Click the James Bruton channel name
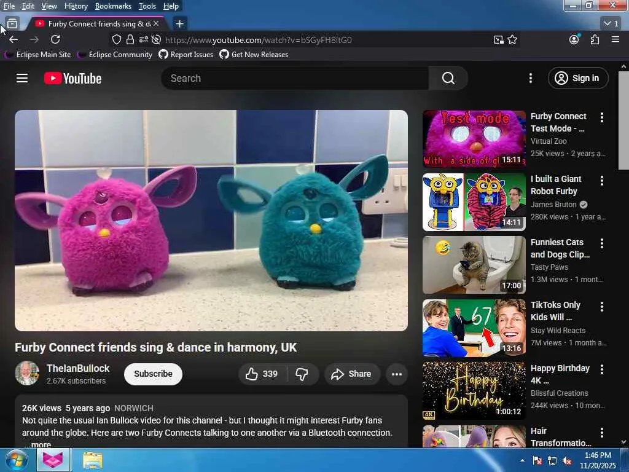The image size is (629, 472). pyautogui.click(x=553, y=204)
